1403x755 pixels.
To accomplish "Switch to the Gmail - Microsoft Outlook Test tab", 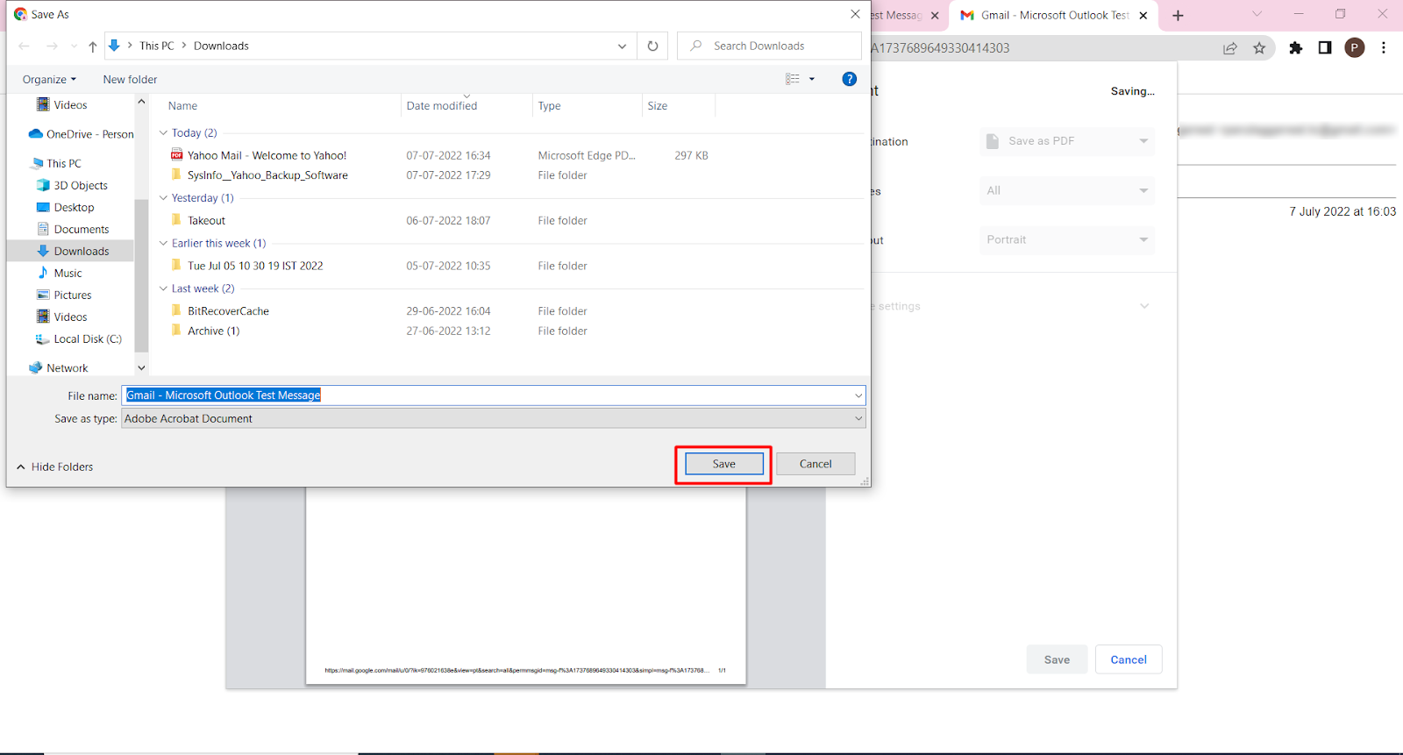I will coord(1053,16).
